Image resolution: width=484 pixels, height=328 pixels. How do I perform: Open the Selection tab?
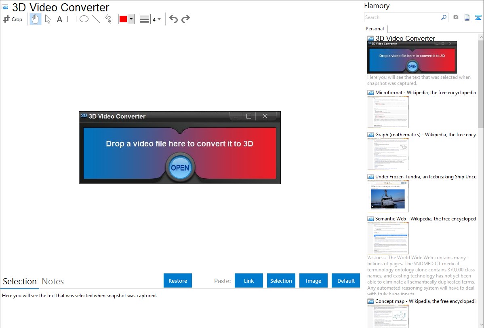tap(20, 281)
